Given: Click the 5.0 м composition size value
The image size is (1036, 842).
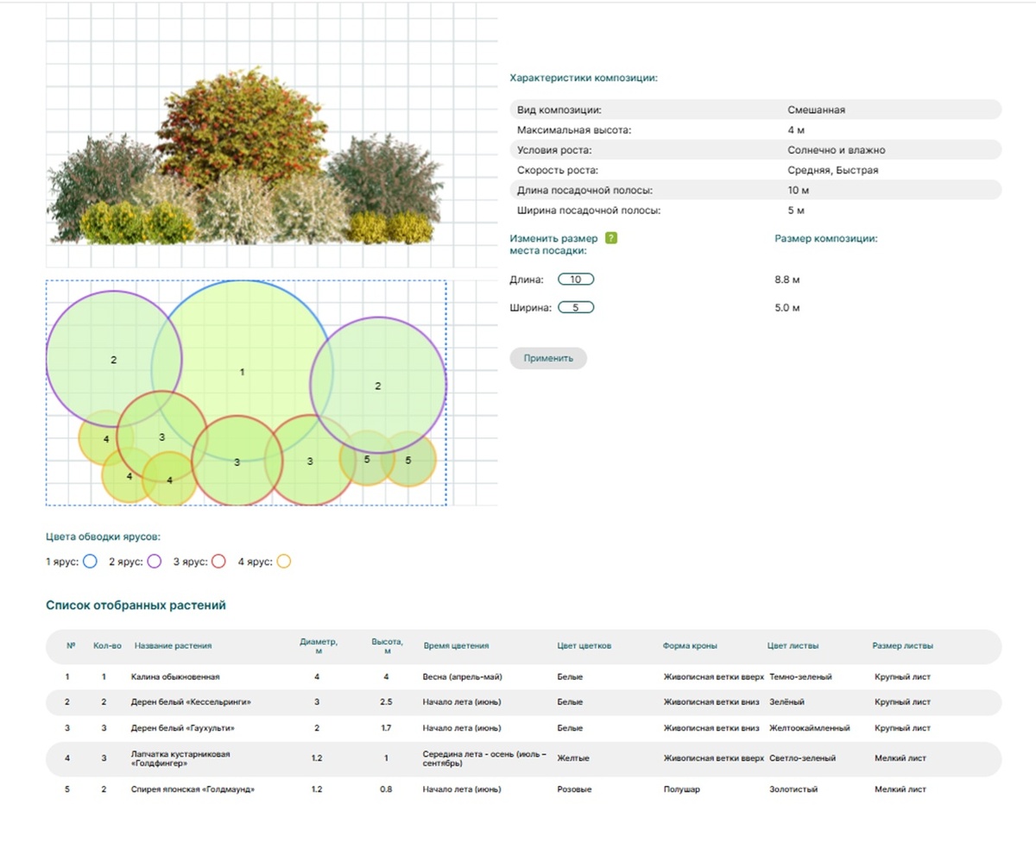Looking at the screenshot, I should (787, 307).
